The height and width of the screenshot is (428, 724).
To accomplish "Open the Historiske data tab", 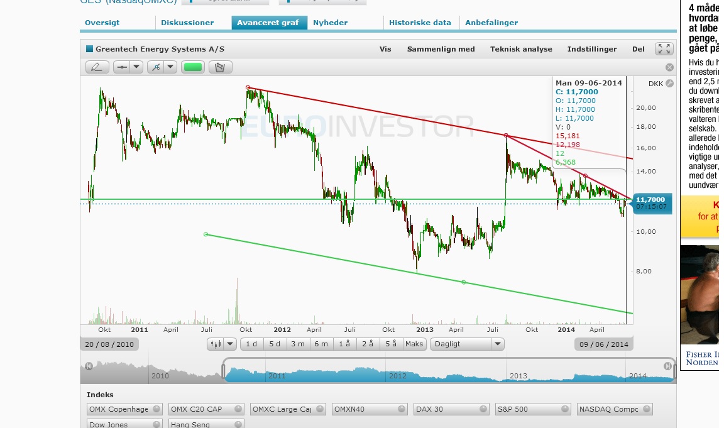I will pyautogui.click(x=420, y=23).
